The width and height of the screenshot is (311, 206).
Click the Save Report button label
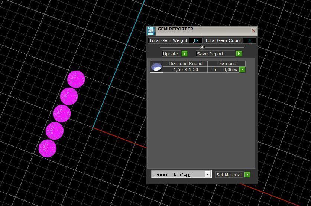(216, 54)
